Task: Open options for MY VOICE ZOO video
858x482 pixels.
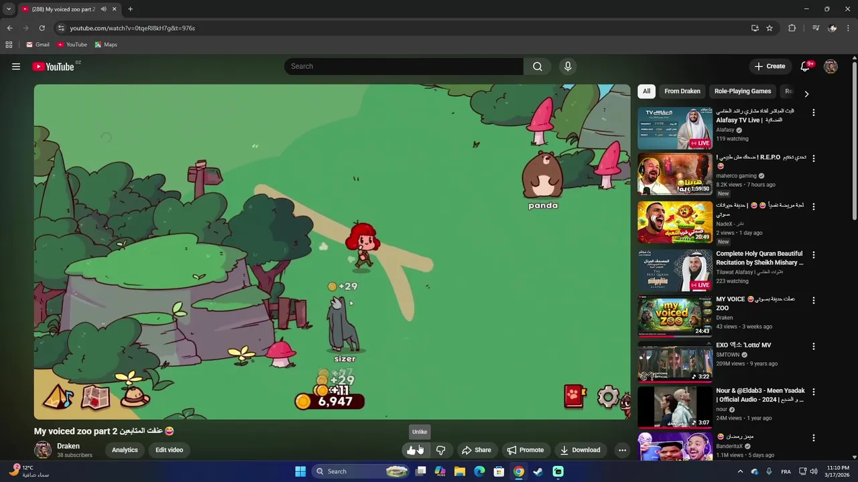Action: point(814,301)
